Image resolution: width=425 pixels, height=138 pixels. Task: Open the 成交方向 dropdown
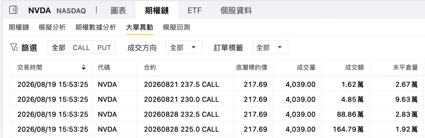coord(184,47)
